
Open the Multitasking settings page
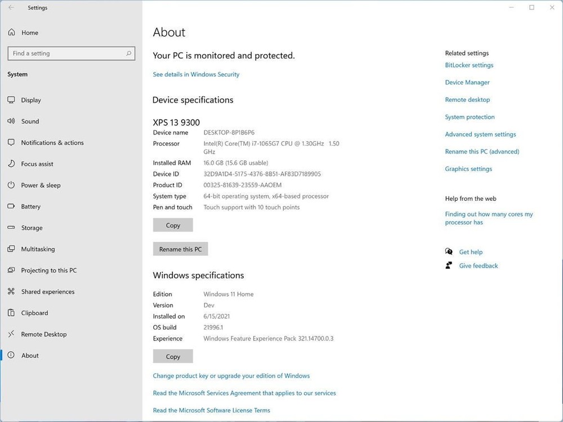click(x=38, y=249)
